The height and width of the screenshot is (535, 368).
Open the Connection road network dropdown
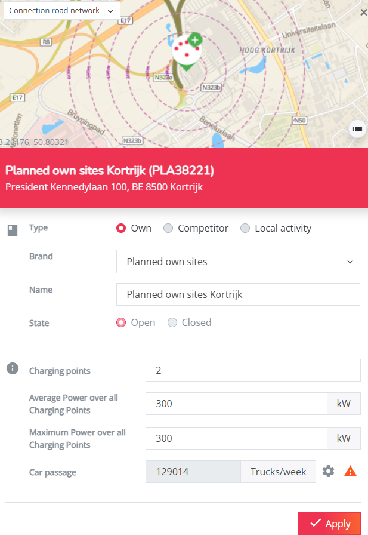pos(61,11)
